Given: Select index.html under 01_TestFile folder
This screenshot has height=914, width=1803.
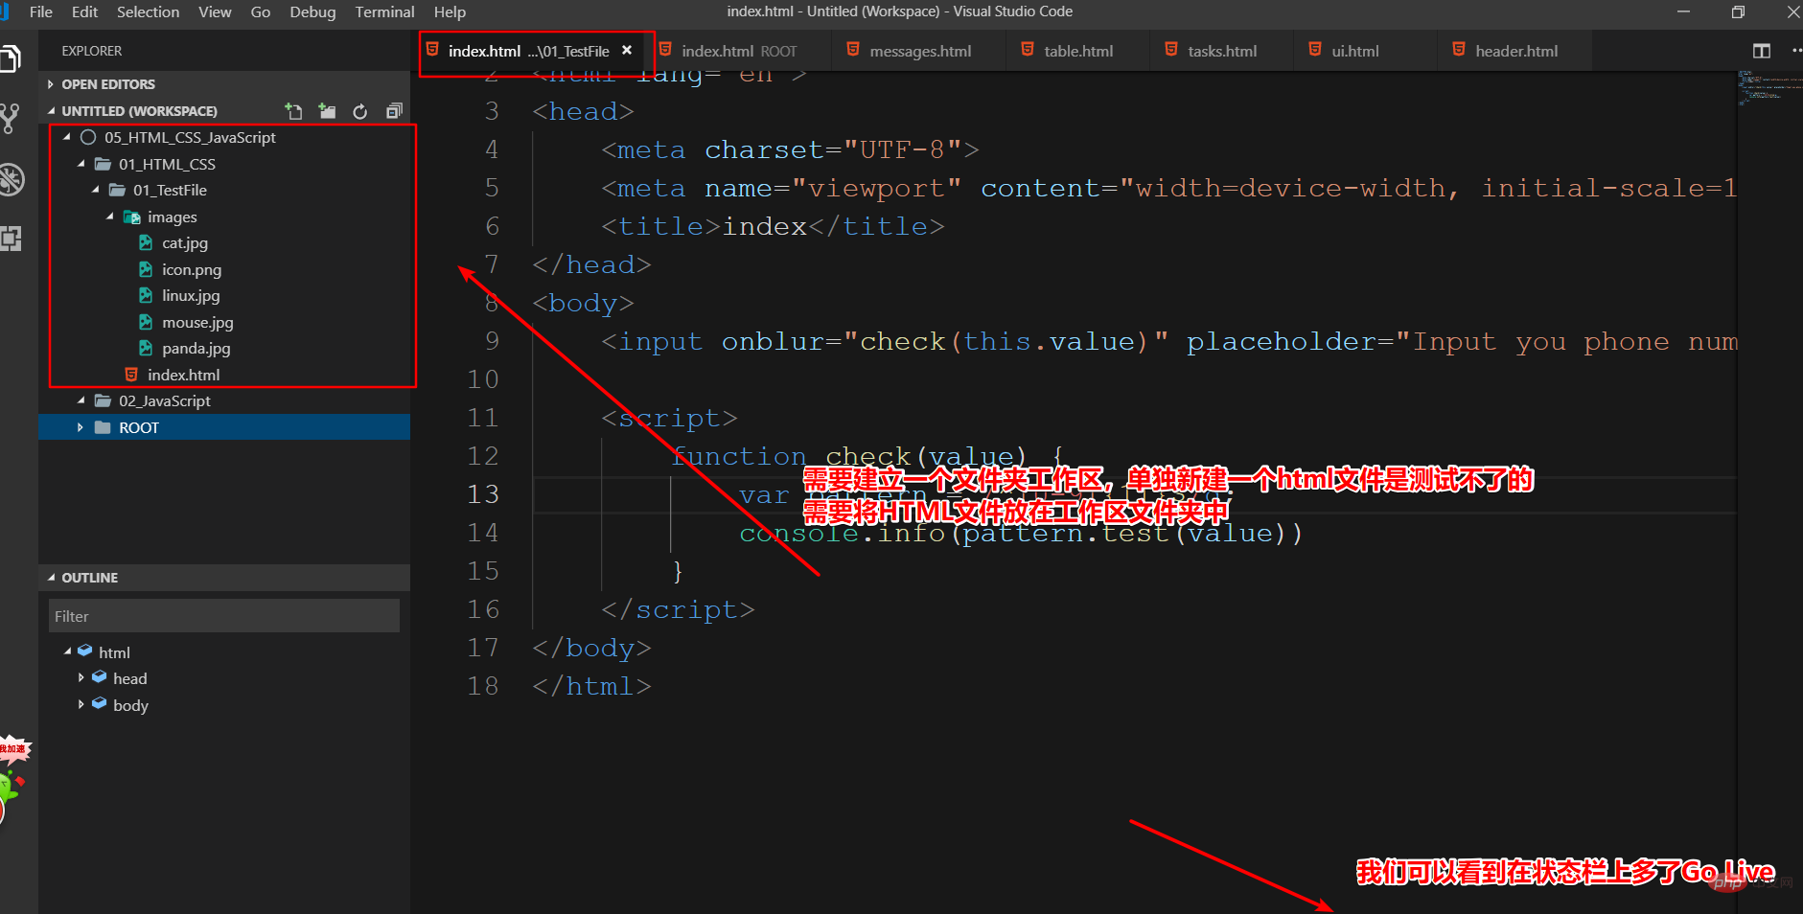Looking at the screenshot, I should (x=183, y=375).
